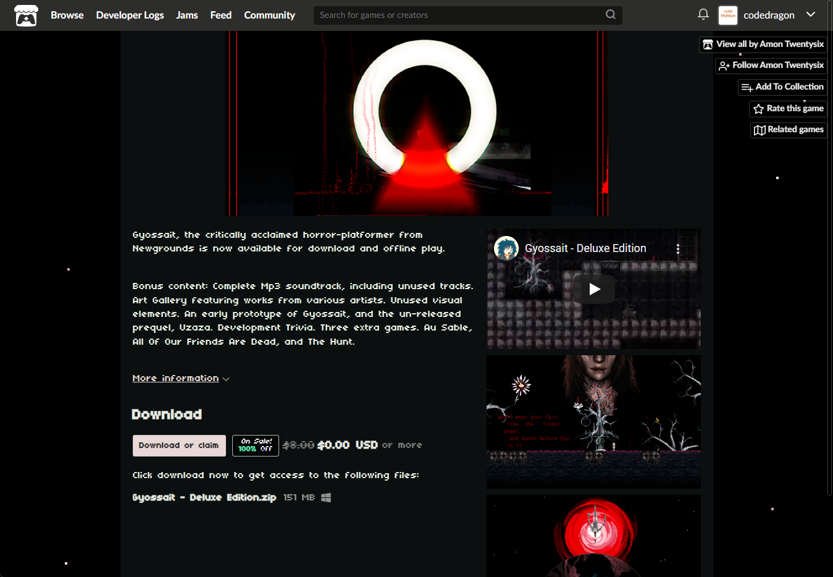The height and width of the screenshot is (577, 833).
Task: Click the white ring game banner image
Action: [x=418, y=124]
